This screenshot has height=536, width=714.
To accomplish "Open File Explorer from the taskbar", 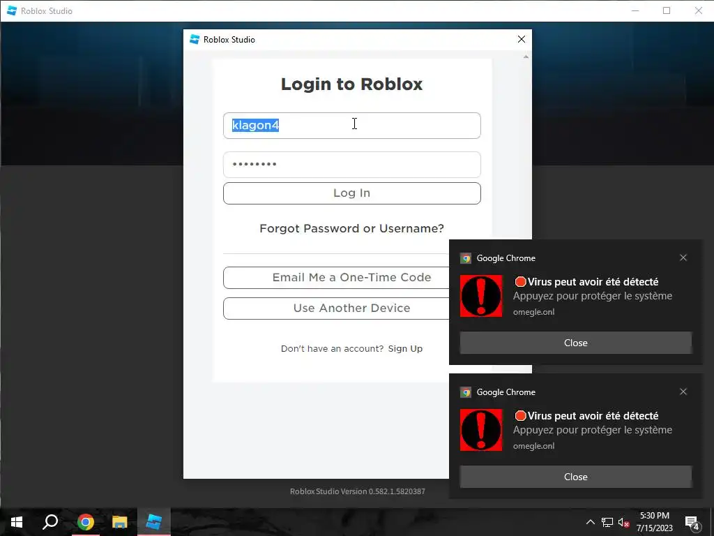I will pos(120,522).
